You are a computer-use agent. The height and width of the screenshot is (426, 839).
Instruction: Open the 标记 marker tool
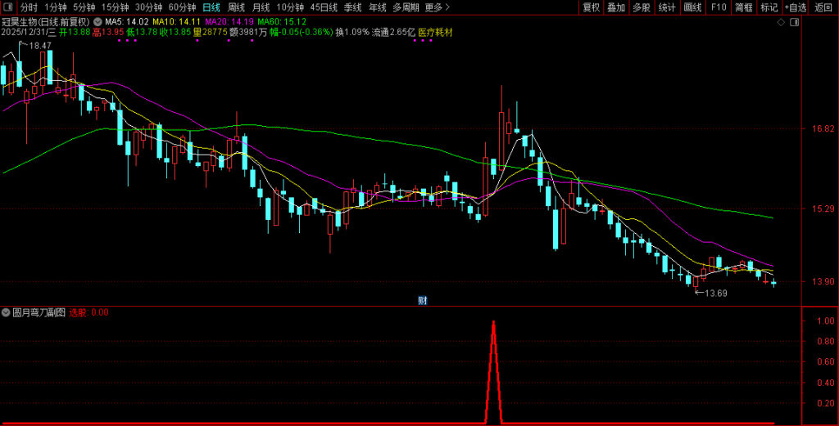tap(769, 7)
